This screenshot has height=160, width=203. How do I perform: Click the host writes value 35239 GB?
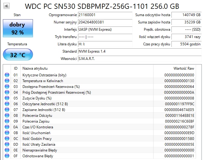pyautogui.click(x=186, y=22)
